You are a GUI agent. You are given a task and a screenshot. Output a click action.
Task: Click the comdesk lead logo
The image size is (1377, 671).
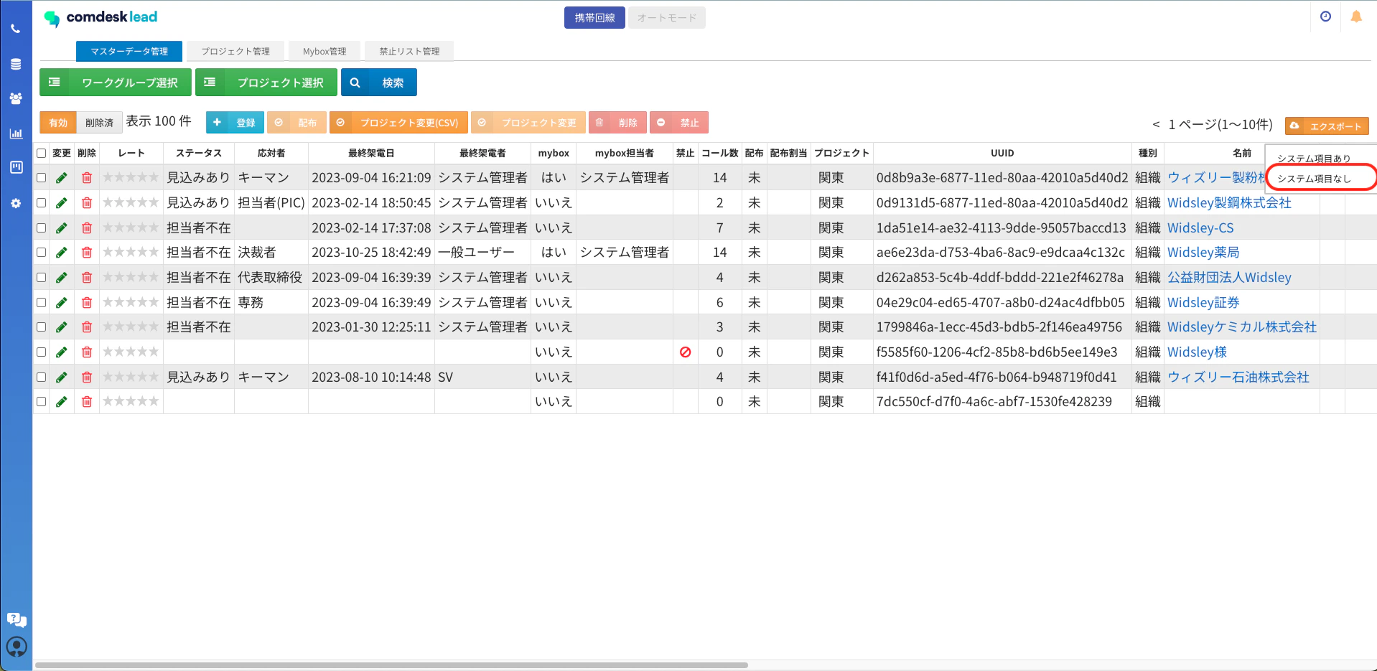tap(101, 17)
